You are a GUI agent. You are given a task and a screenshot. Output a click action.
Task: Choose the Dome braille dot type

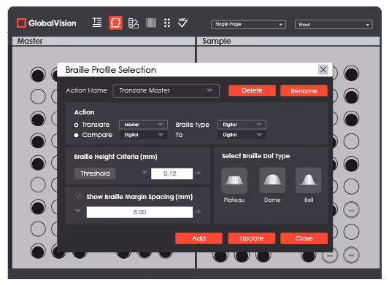pyautogui.click(x=272, y=181)
